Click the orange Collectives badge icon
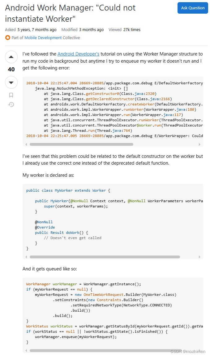This screenshot has width=210, height=356. click(8, 37)
